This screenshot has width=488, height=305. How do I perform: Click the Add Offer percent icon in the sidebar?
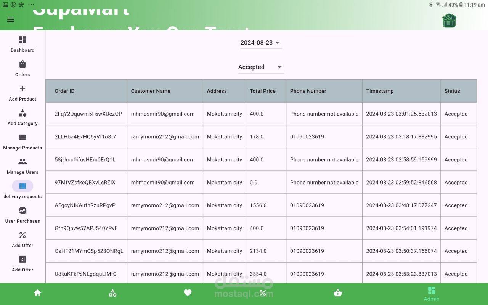[x=22, y=235]
